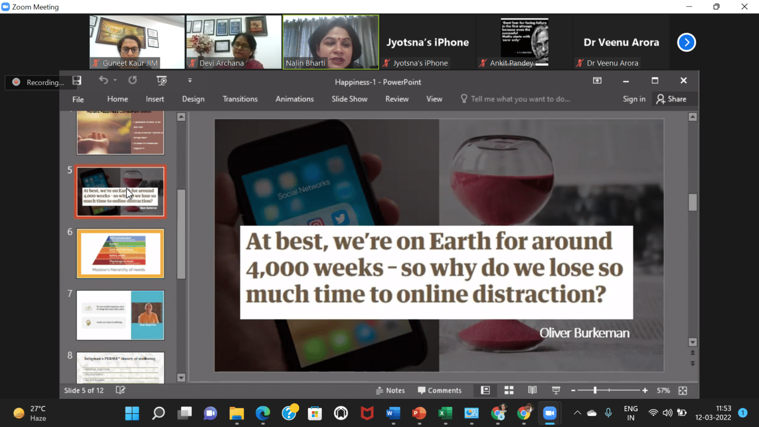
Task: Open Reading View from status bar
Action: coord(532,390)
